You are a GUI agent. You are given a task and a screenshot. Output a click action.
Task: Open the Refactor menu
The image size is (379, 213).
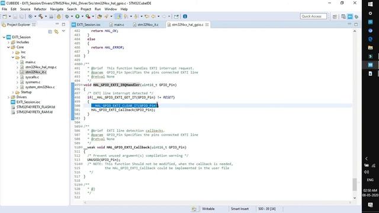[40, 9]
